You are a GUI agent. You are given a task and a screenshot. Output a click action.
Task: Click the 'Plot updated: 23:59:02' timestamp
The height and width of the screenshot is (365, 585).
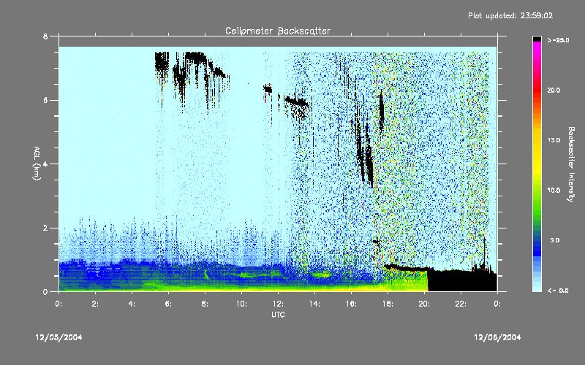coord(510,15)
